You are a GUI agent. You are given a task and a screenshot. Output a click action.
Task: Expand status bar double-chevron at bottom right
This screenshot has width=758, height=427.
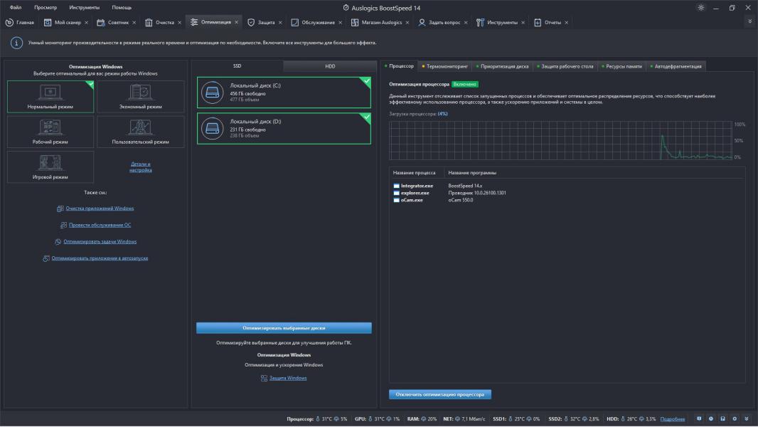pyautogui.click(x=746, y=419)
